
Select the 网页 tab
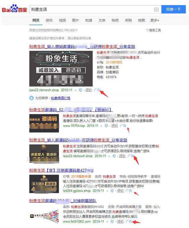(36, 20)
